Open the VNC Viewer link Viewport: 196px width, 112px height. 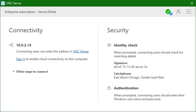81,51
